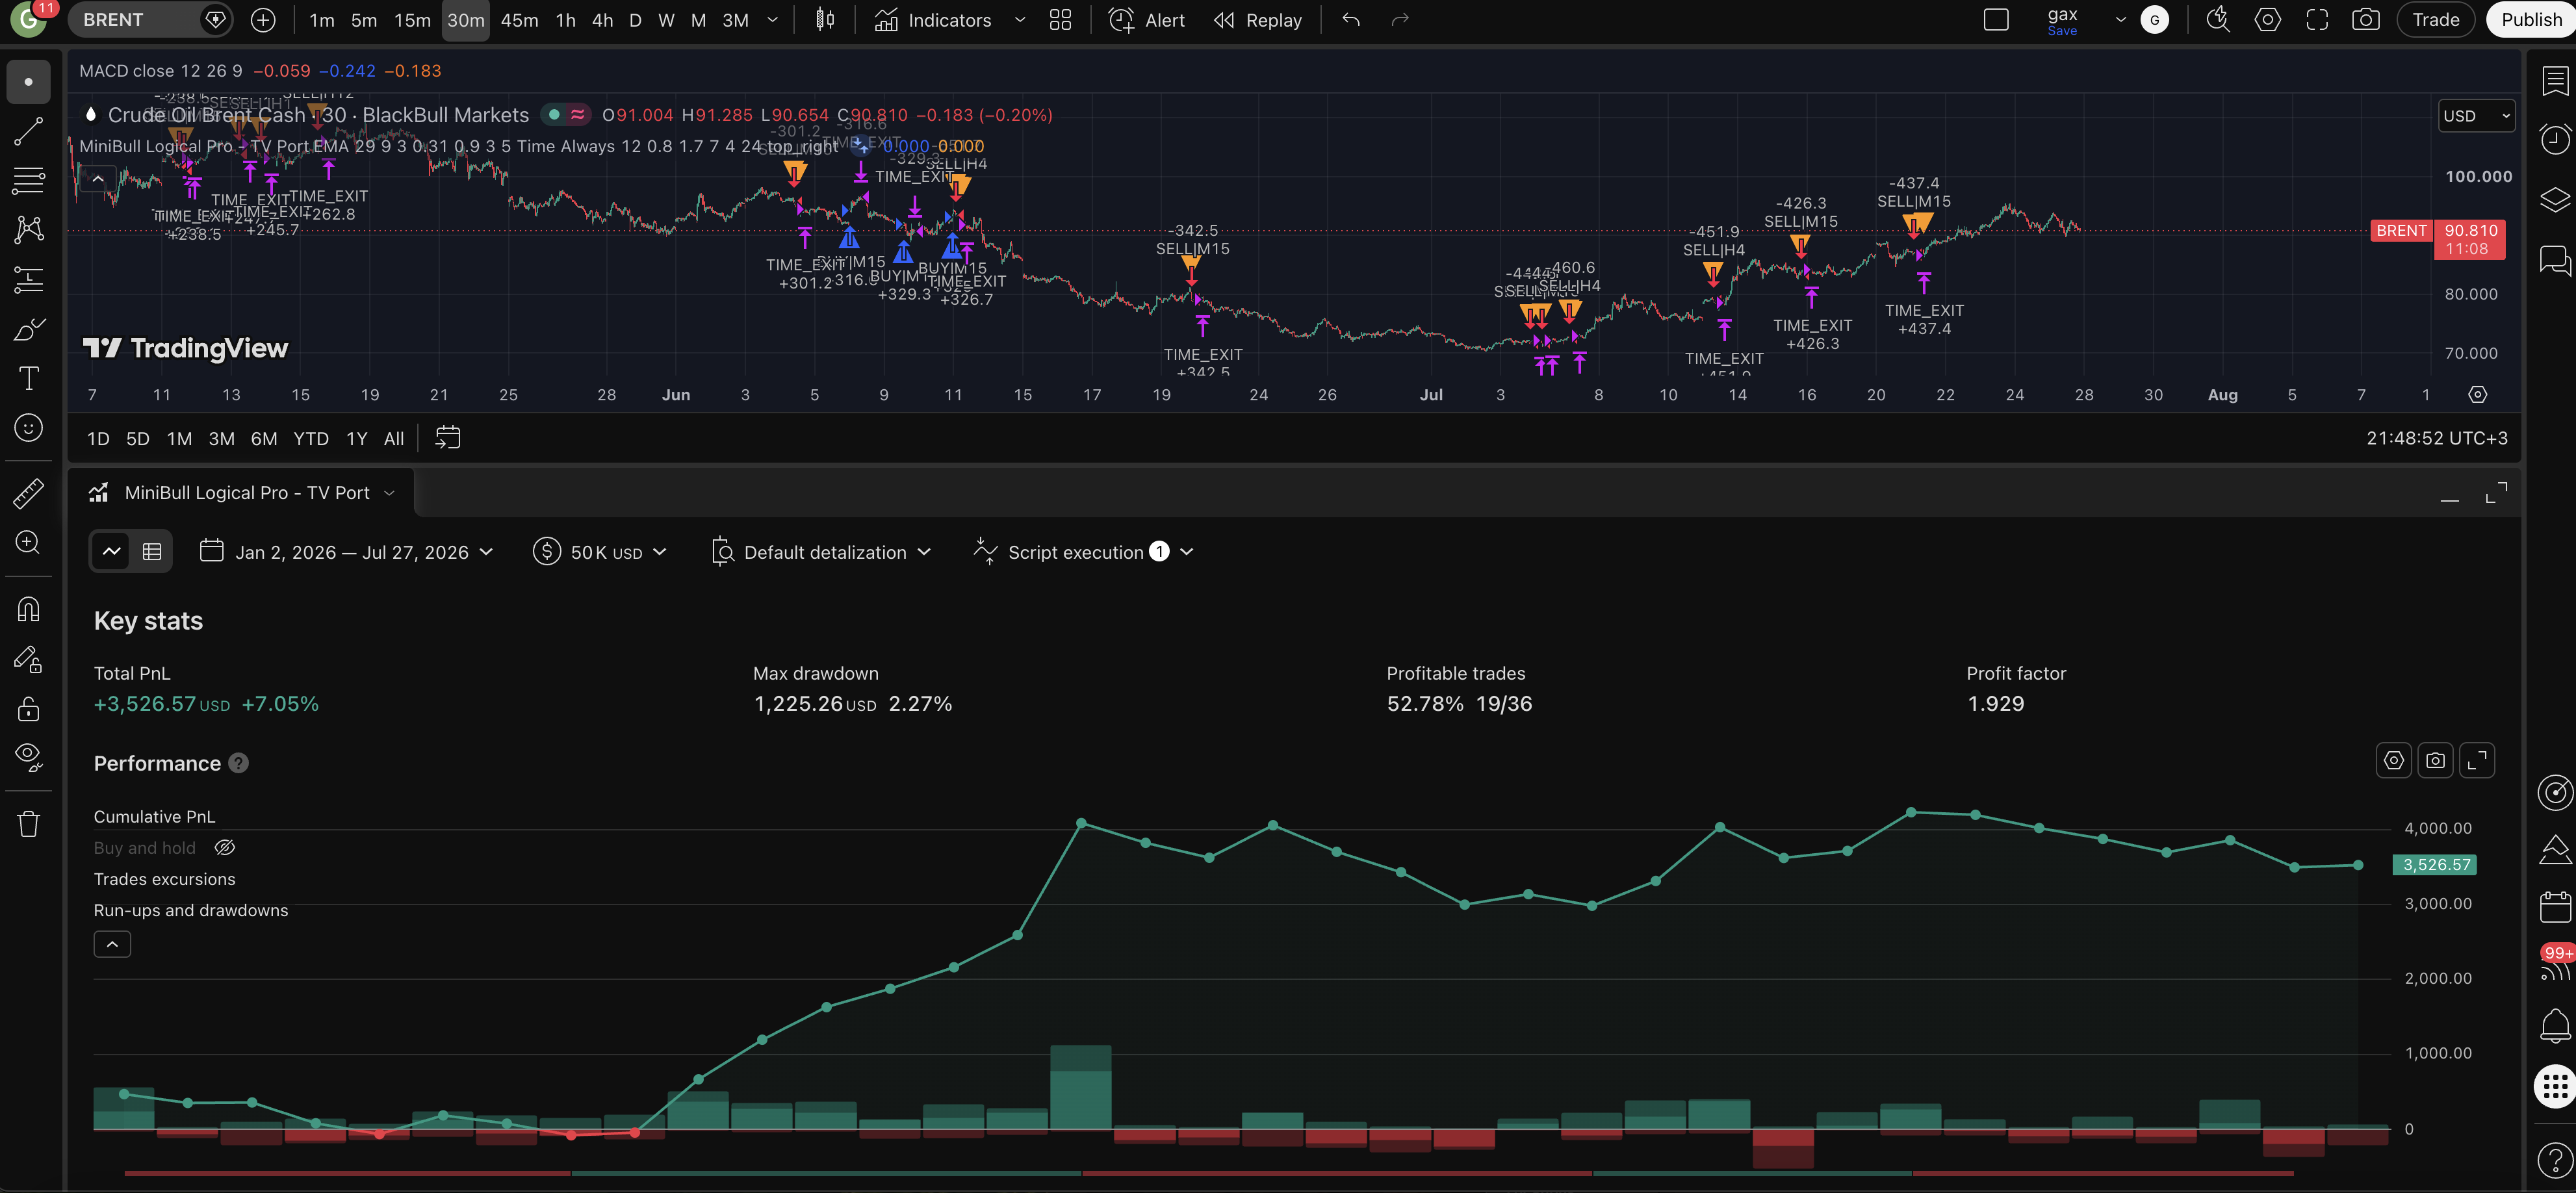Start bar Replay mode
The image size is (2576, 1193).
click(x=1258, y=20)
